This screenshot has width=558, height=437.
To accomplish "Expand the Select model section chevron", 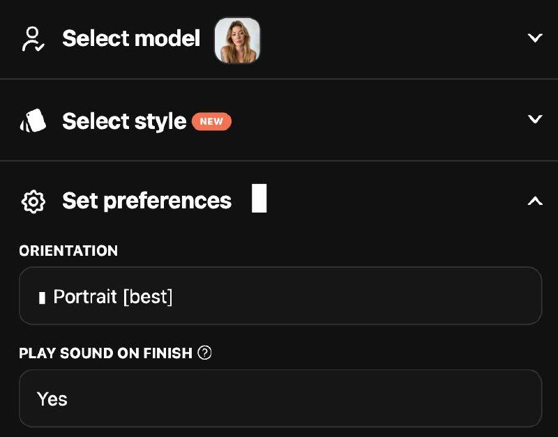I will [535, 38].
